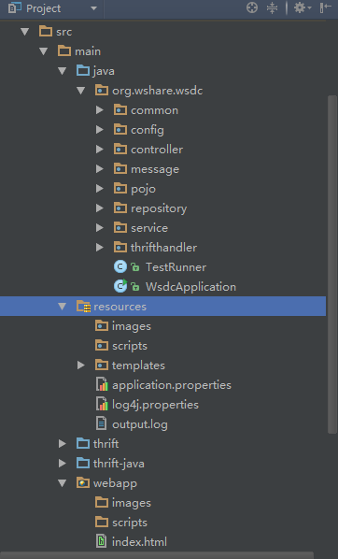This screenshot has width=338, height=559.
Task: Expand the message package
Action: tap(100, 169)
